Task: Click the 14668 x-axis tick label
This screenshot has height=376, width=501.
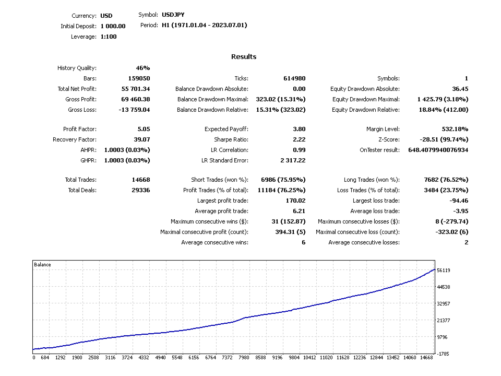Action: [426, 358]
